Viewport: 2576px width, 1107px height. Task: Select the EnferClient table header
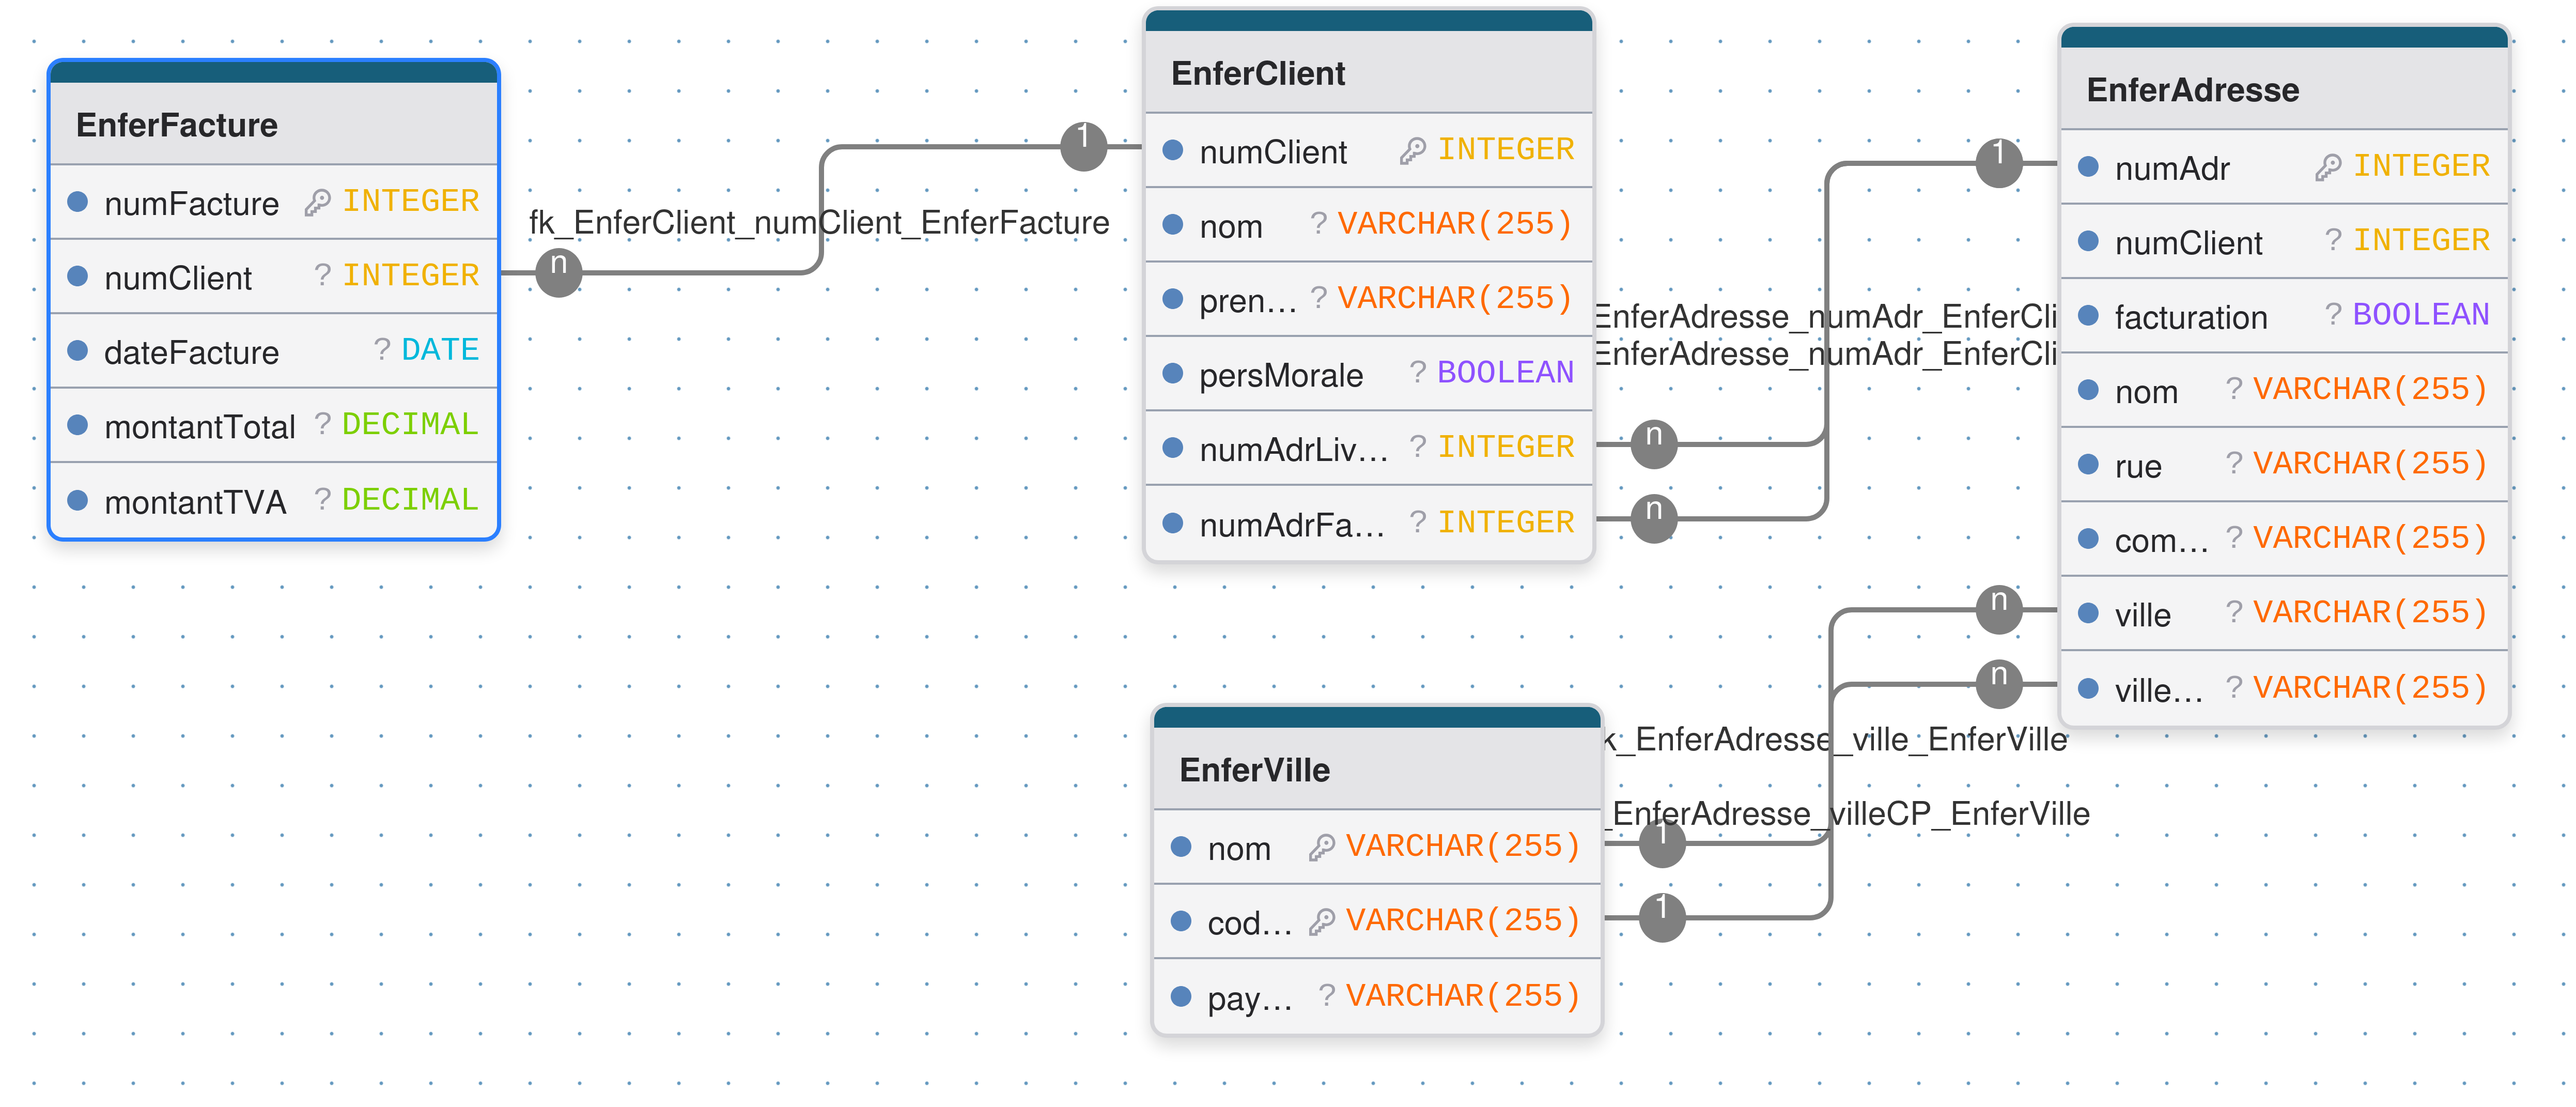click(x=1258, y=74)
